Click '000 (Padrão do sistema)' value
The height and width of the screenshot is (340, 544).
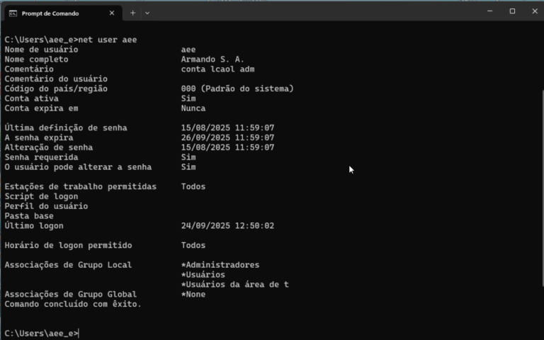coord(237,89)
